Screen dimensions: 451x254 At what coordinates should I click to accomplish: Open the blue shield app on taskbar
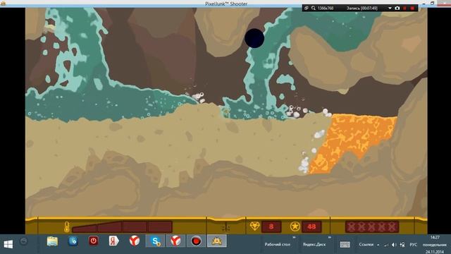(x=73, y=241)
